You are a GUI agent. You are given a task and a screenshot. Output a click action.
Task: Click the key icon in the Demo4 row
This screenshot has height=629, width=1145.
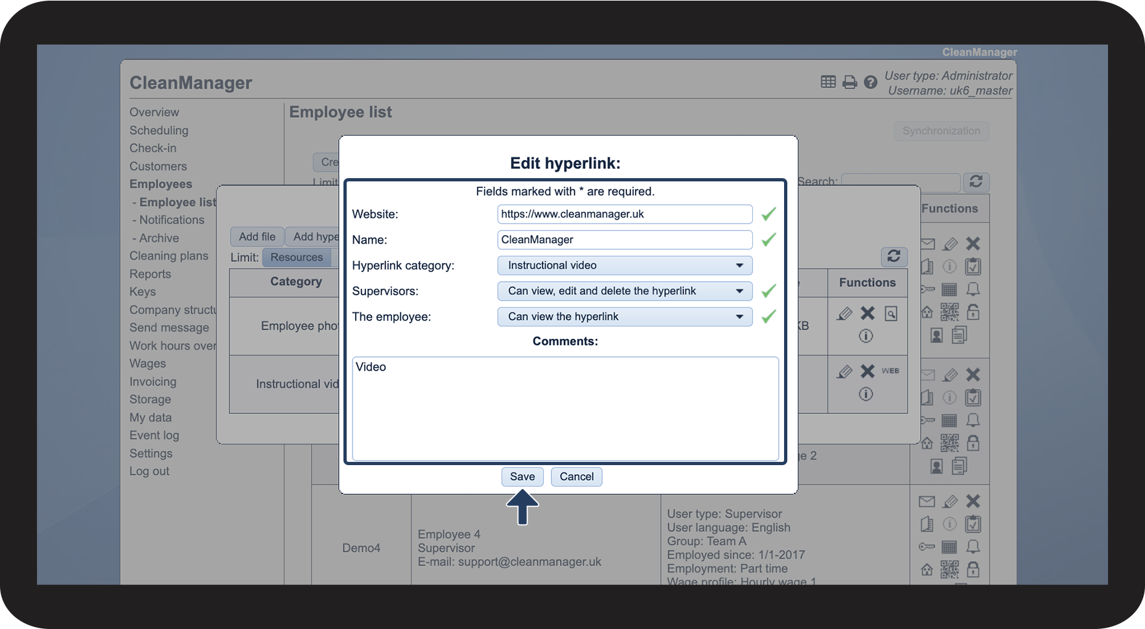coord(927,547)
